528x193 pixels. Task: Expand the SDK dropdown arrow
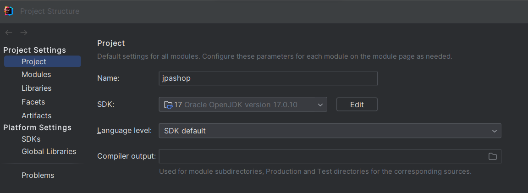320,105
